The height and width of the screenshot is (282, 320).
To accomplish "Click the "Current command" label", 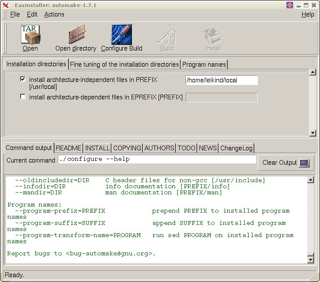I will tap(31, 160).
